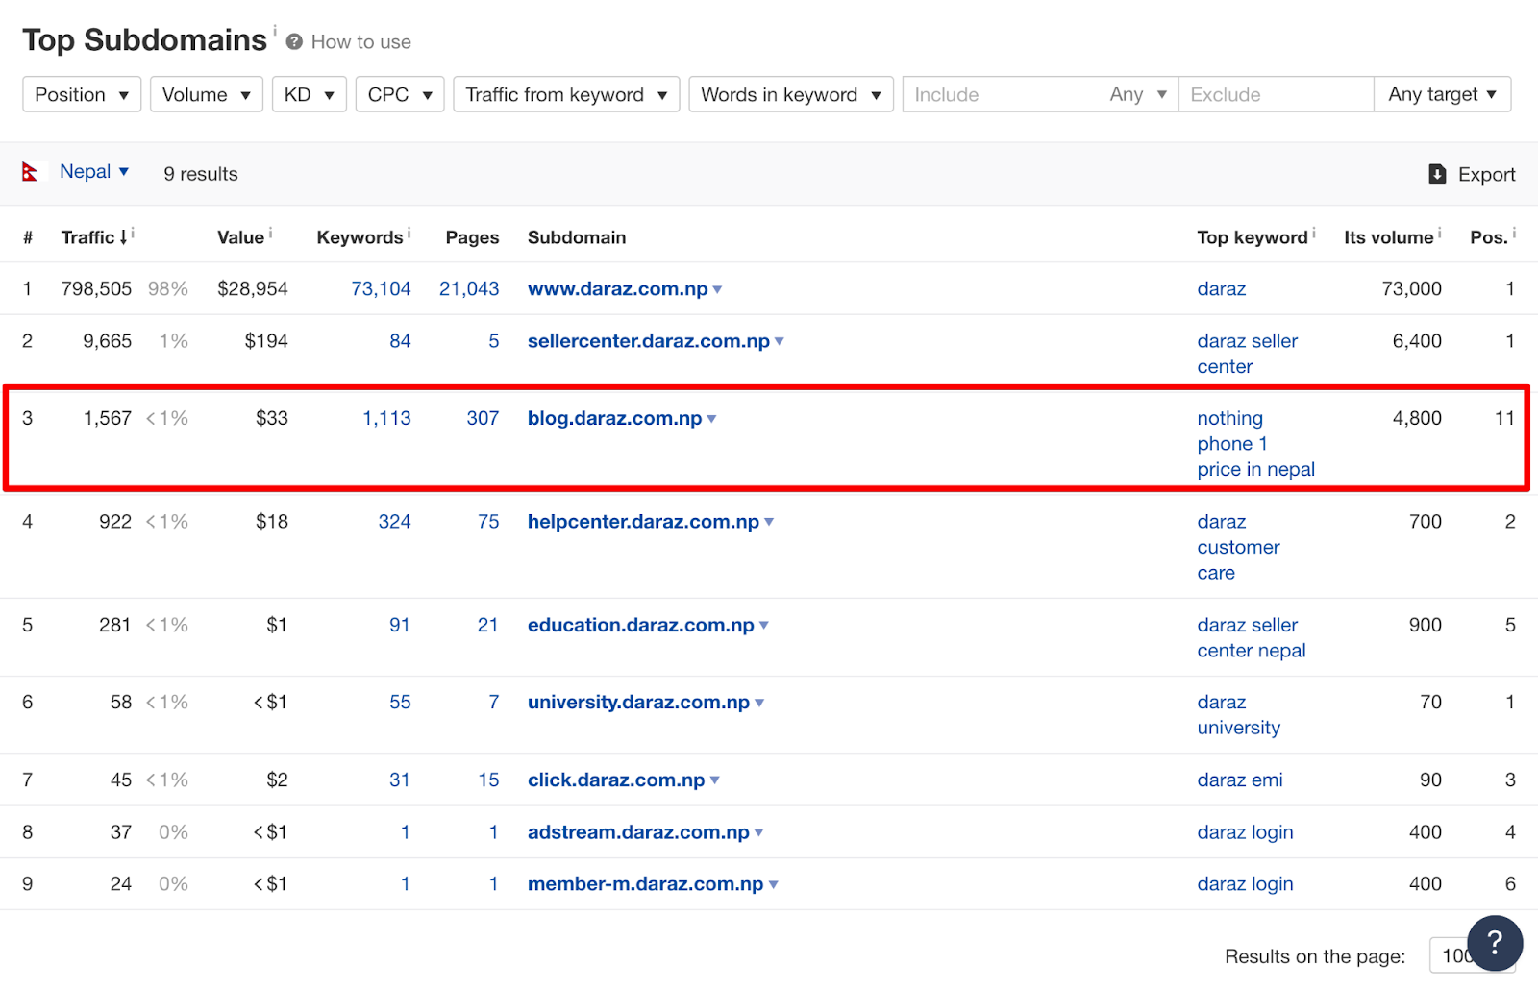Expand education.daraz.com.np dropdown arrow

764,625
